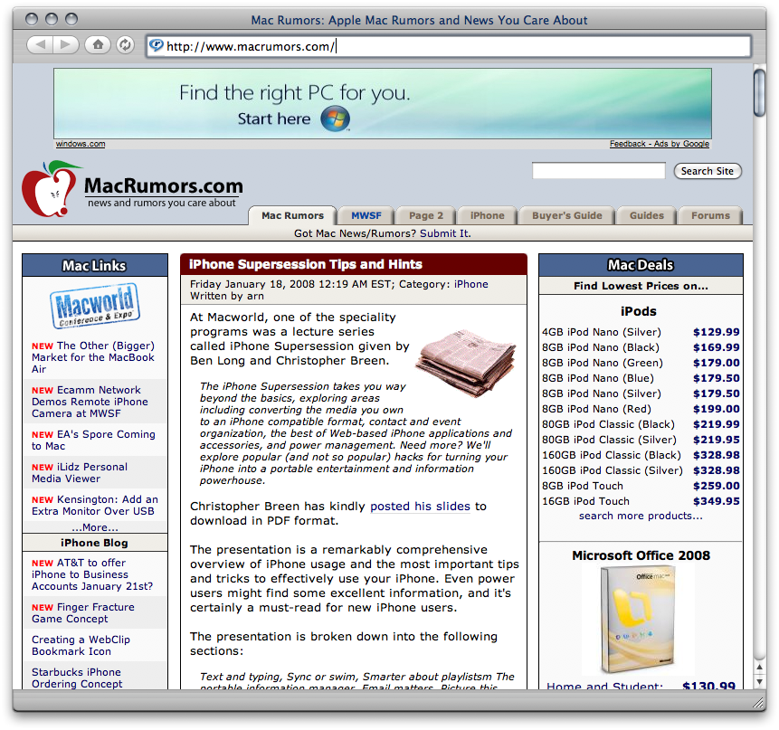Image resolution: width=779 pixels, height=730 pixels.
Task: Open the windows.com ad link
Action: tap(81, 144)
